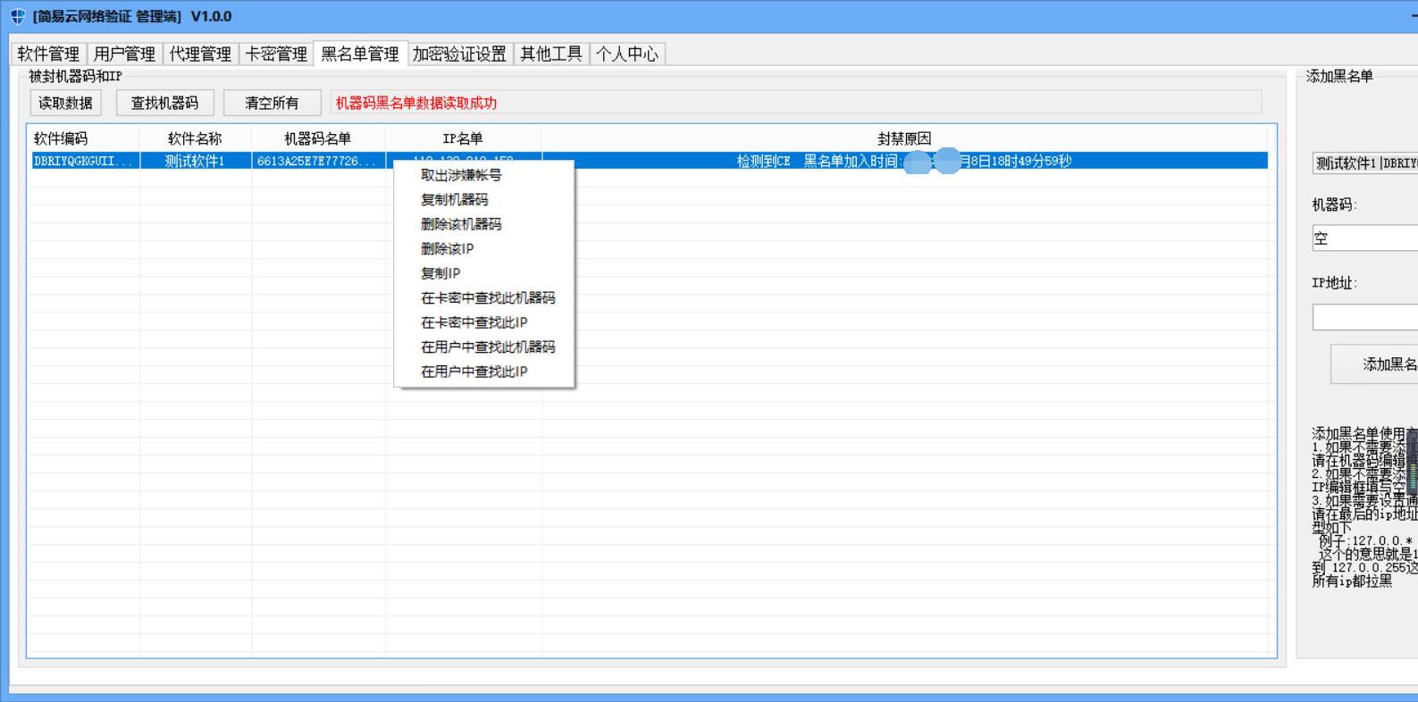
Task: Choose 删除该机器码 menu entry
Action: click(461, 224)
